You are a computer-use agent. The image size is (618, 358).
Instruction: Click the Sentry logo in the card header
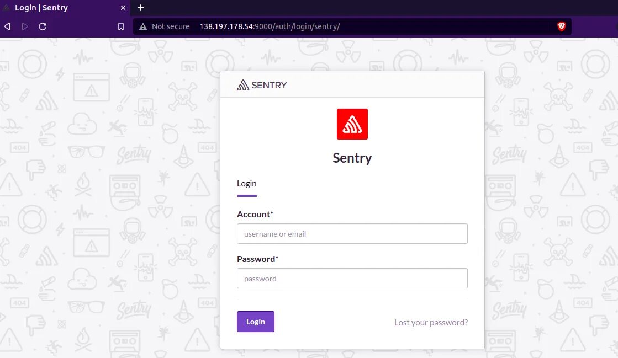[x=262, y=85]
